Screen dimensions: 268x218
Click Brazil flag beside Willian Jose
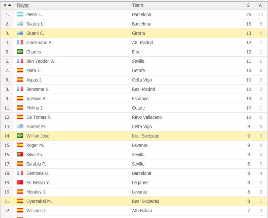coord(20,136)
